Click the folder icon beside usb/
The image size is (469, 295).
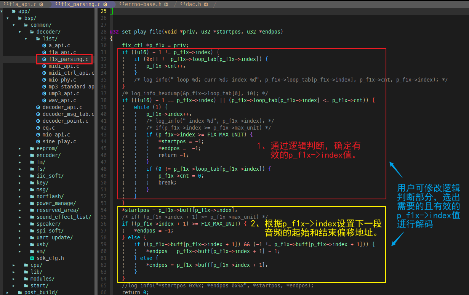32,245
